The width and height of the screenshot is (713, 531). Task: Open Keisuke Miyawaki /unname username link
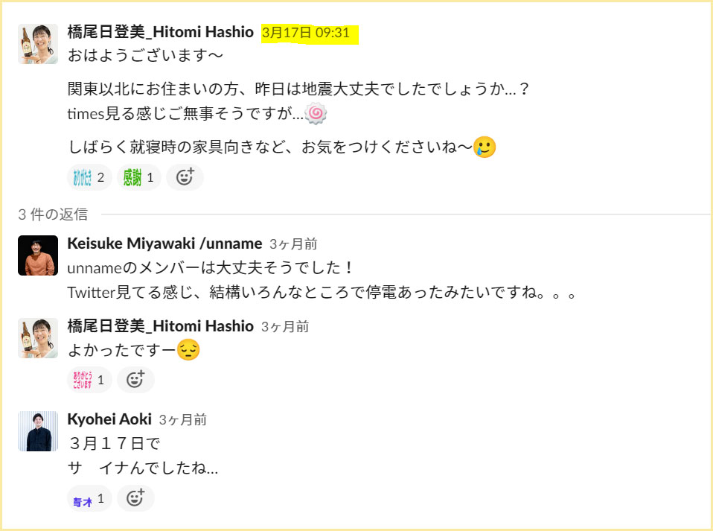(164, 244)
